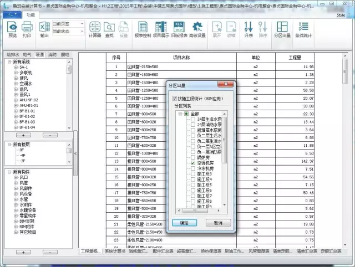Check the 锅炉房 zone checkbox
Viewport: 355px width, 267px height.
click(192, 157)
